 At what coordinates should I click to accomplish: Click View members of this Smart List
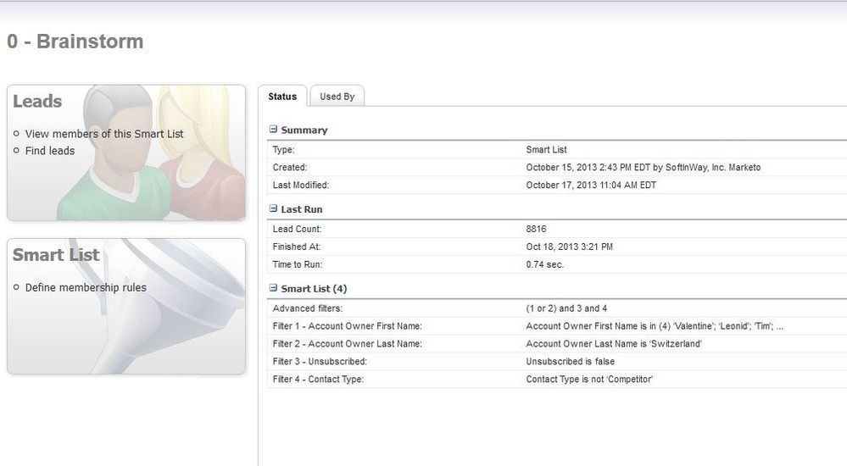point(104,134)
